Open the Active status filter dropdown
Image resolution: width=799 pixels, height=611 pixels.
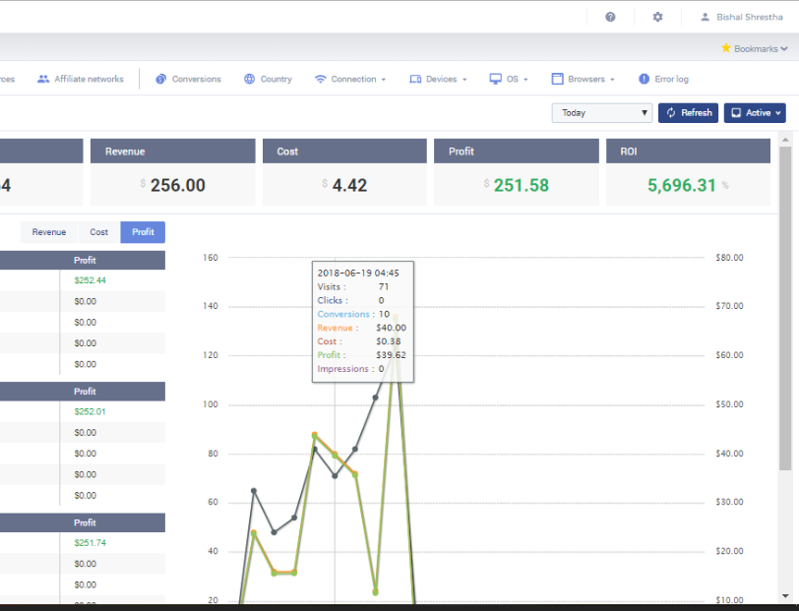755,113
